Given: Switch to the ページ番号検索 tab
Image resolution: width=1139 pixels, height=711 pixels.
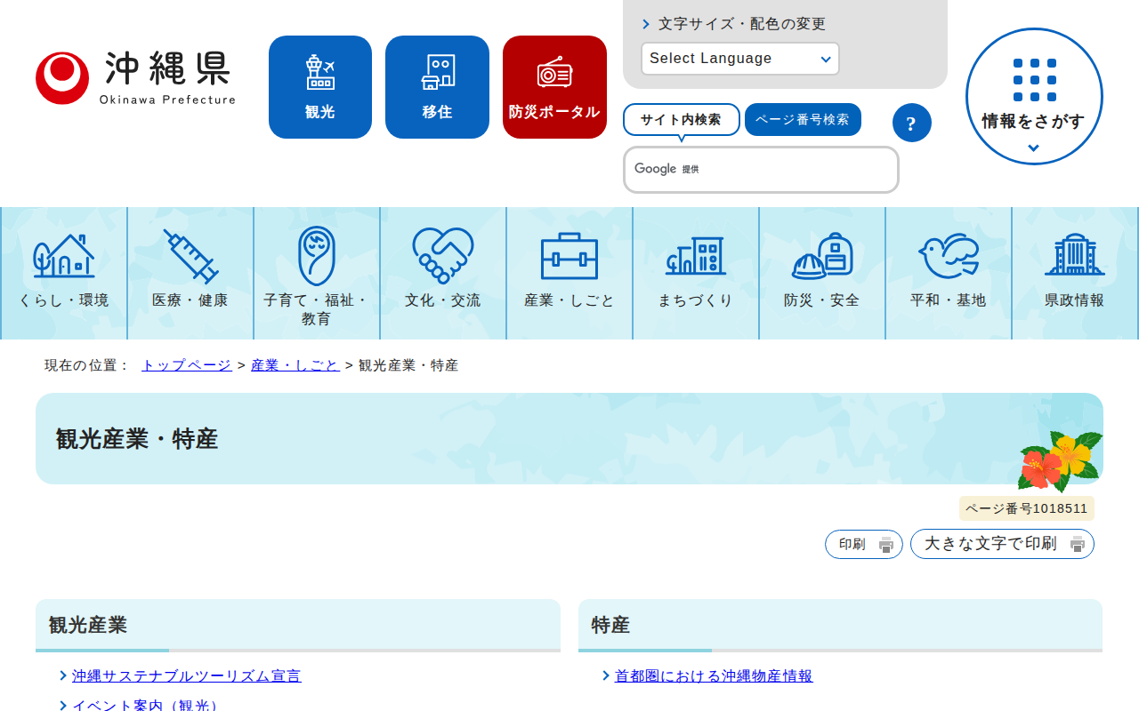Looking at the screenshot, I should point(803,120).
